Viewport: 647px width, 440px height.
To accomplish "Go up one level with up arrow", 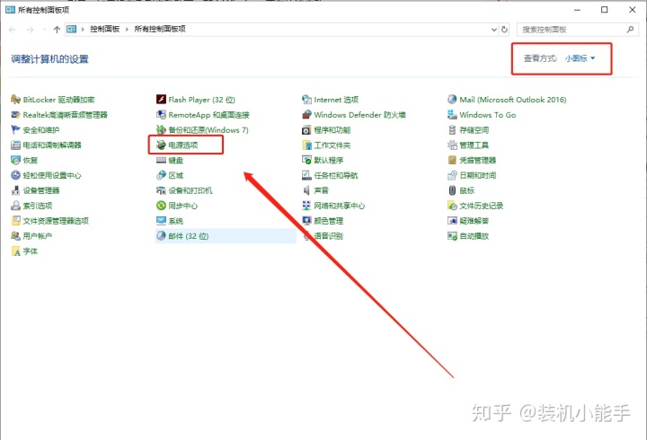I will (57, 30).
